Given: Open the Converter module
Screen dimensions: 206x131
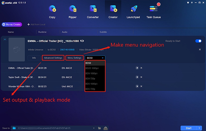Looking at the screenshot, I should pyautogui.click(x=93, y=12).
